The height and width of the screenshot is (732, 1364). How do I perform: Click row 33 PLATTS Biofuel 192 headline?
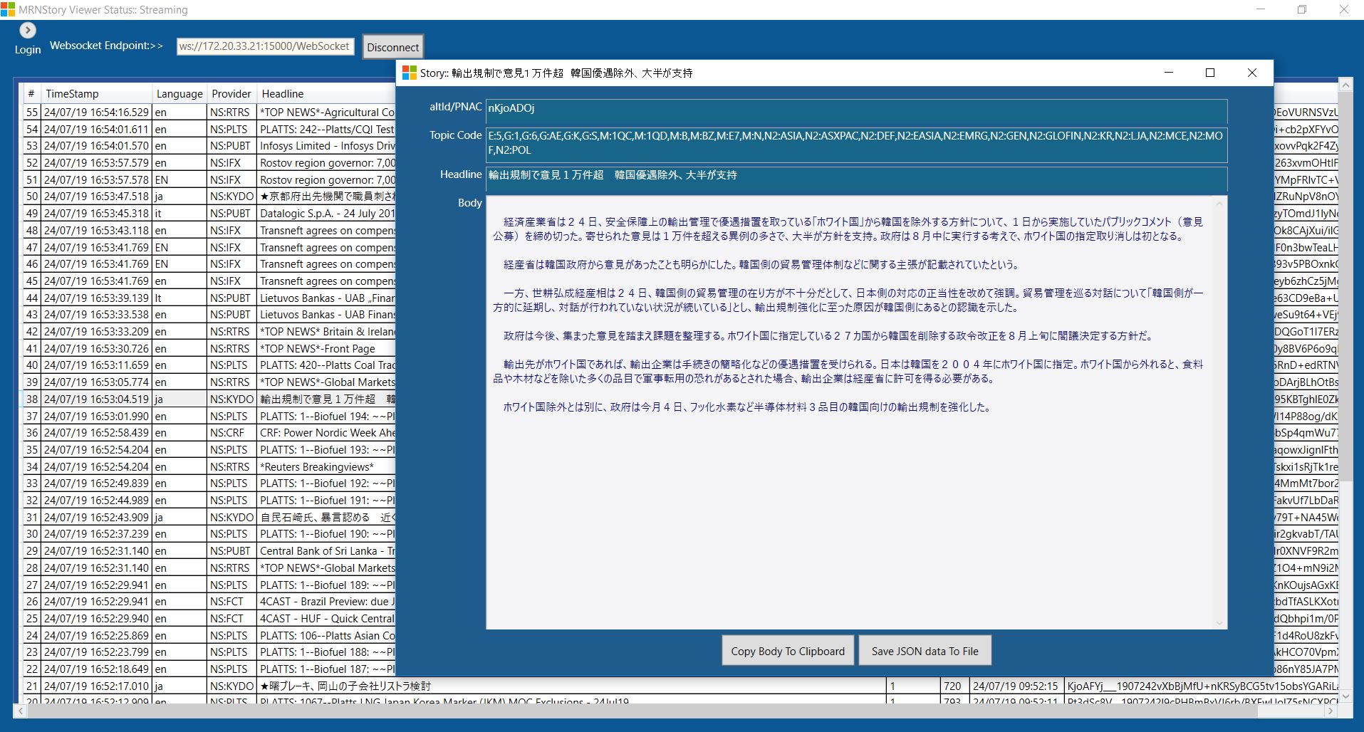click(326, 483)
